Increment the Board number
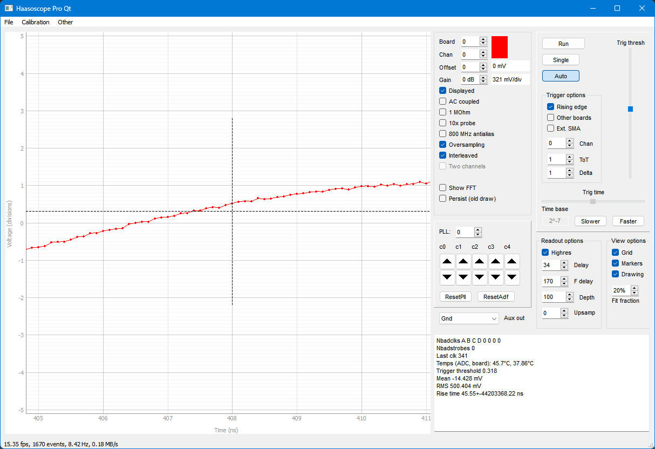 (x=482, y=39)
